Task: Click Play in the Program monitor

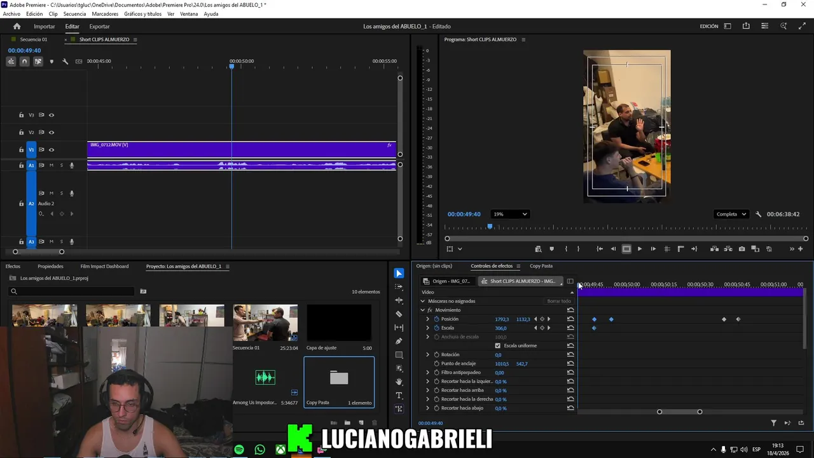Action: [x=640, y=249]
